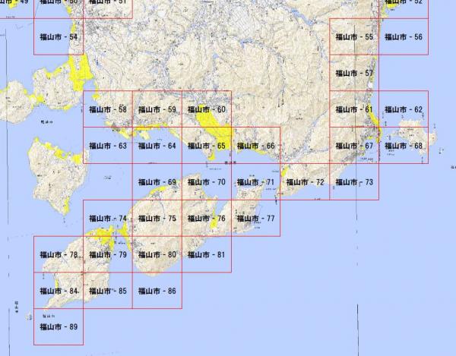Open map tile 福山市 - 57
Screen dimensions: 456x356
[x=354, y=73]
